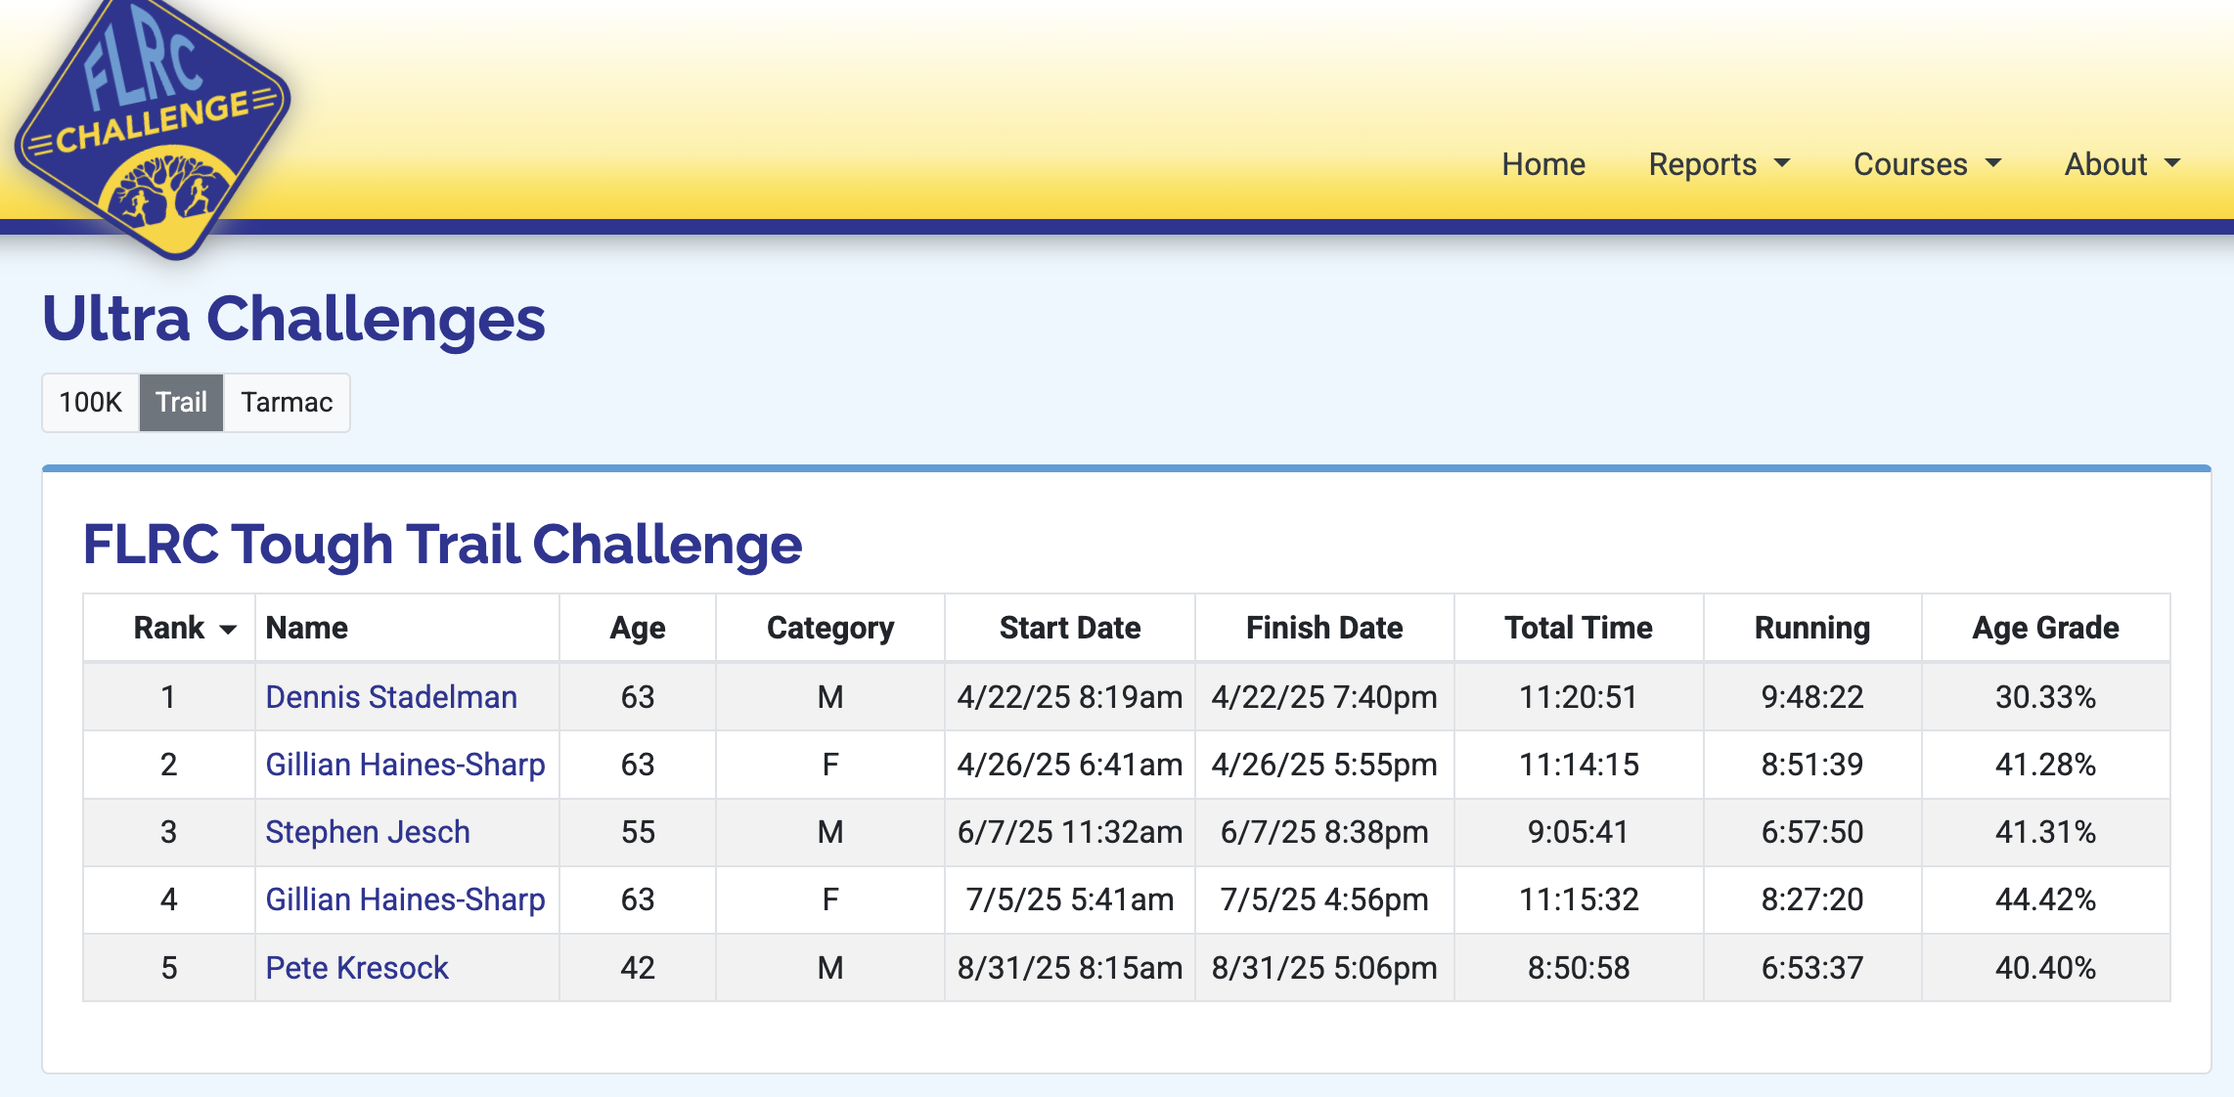This screenshot has height=1097, width=2234.
Task: Select the Trail challenge tab
Action: pyautogui.click(x=181, y=402)
